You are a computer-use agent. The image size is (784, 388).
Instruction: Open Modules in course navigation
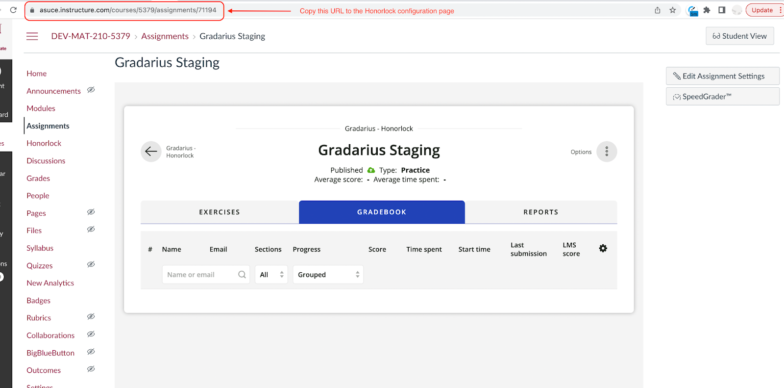tap(41, 108)
